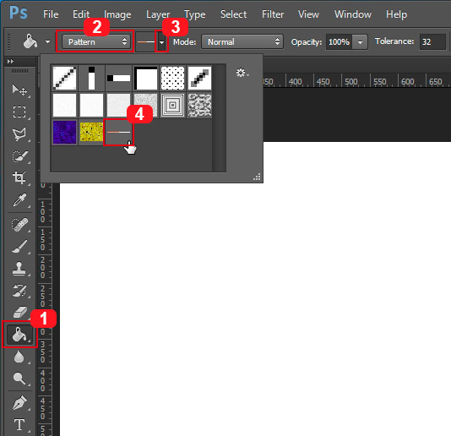Select the Clone Stamp tool
This screenshot has width=451, height=436.
click(19, 269)
